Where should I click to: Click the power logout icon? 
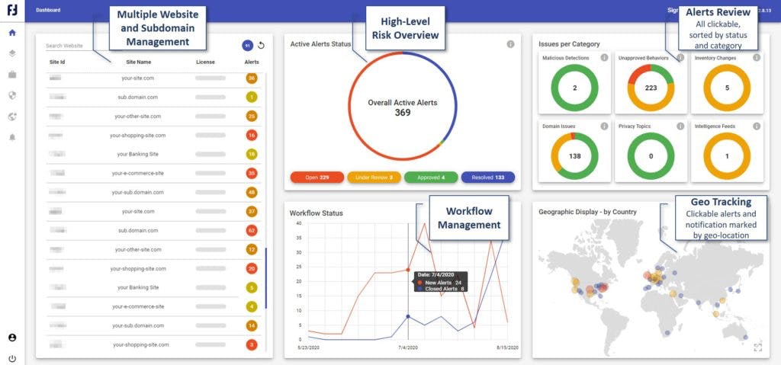(x=12, y=358)
